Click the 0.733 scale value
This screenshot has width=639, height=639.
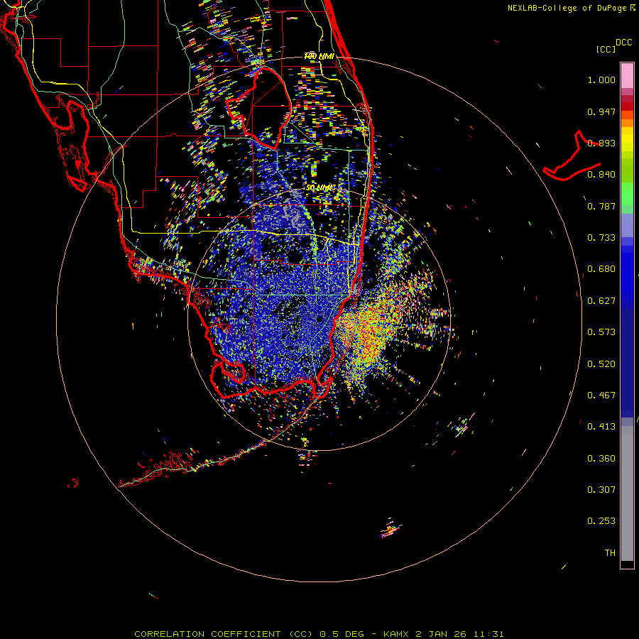click(601, 238)
